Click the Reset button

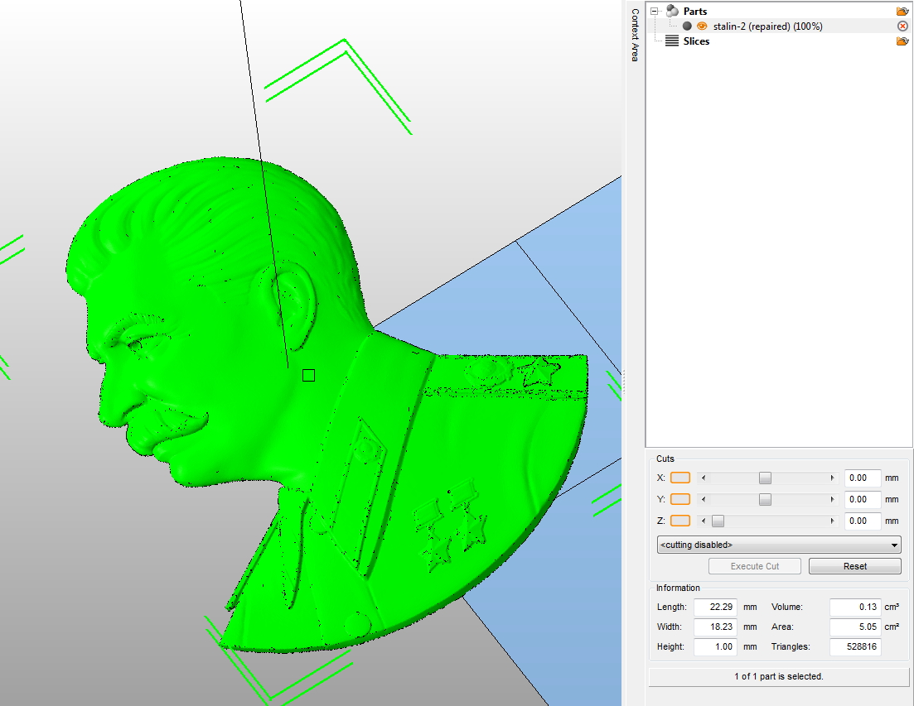coord(855,566)
